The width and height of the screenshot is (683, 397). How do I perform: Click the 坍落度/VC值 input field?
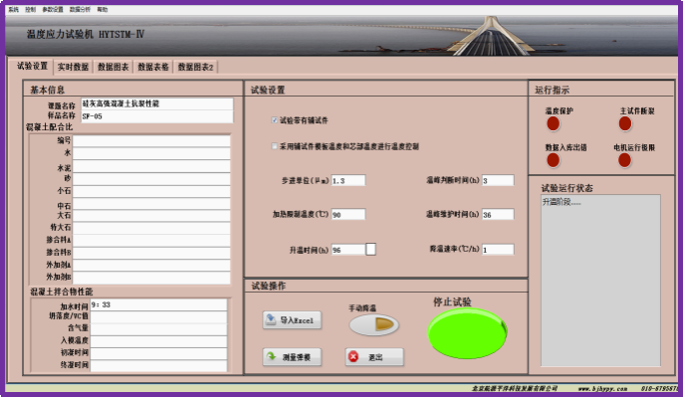click(x=158, y=316)
